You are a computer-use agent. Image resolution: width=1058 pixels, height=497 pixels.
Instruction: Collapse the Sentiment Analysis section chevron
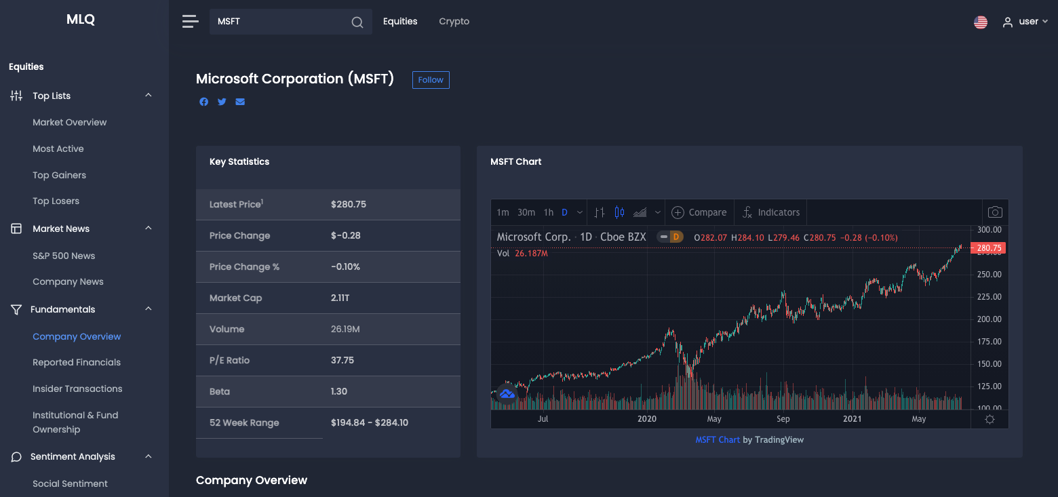(x=149, y=457)
